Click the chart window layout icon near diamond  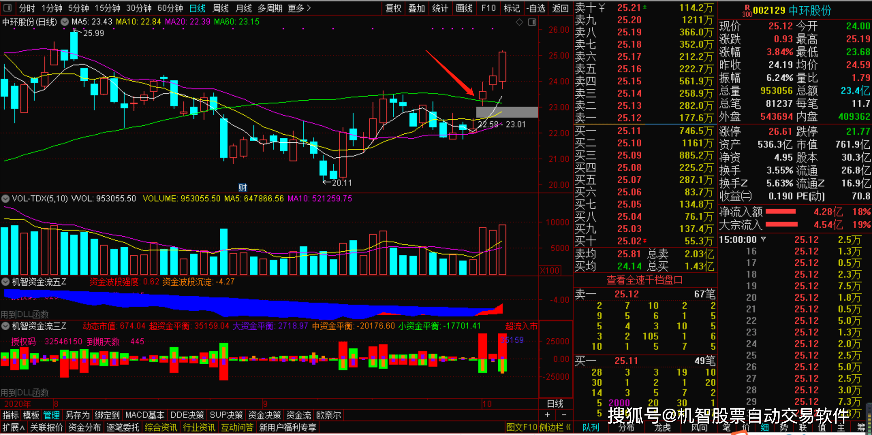[x=532, y=22]
